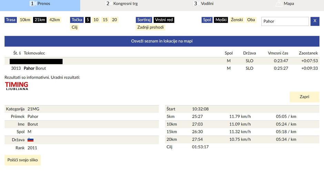Click the Slovenian flag icon
324x171 pixels.
coord(30,140)
